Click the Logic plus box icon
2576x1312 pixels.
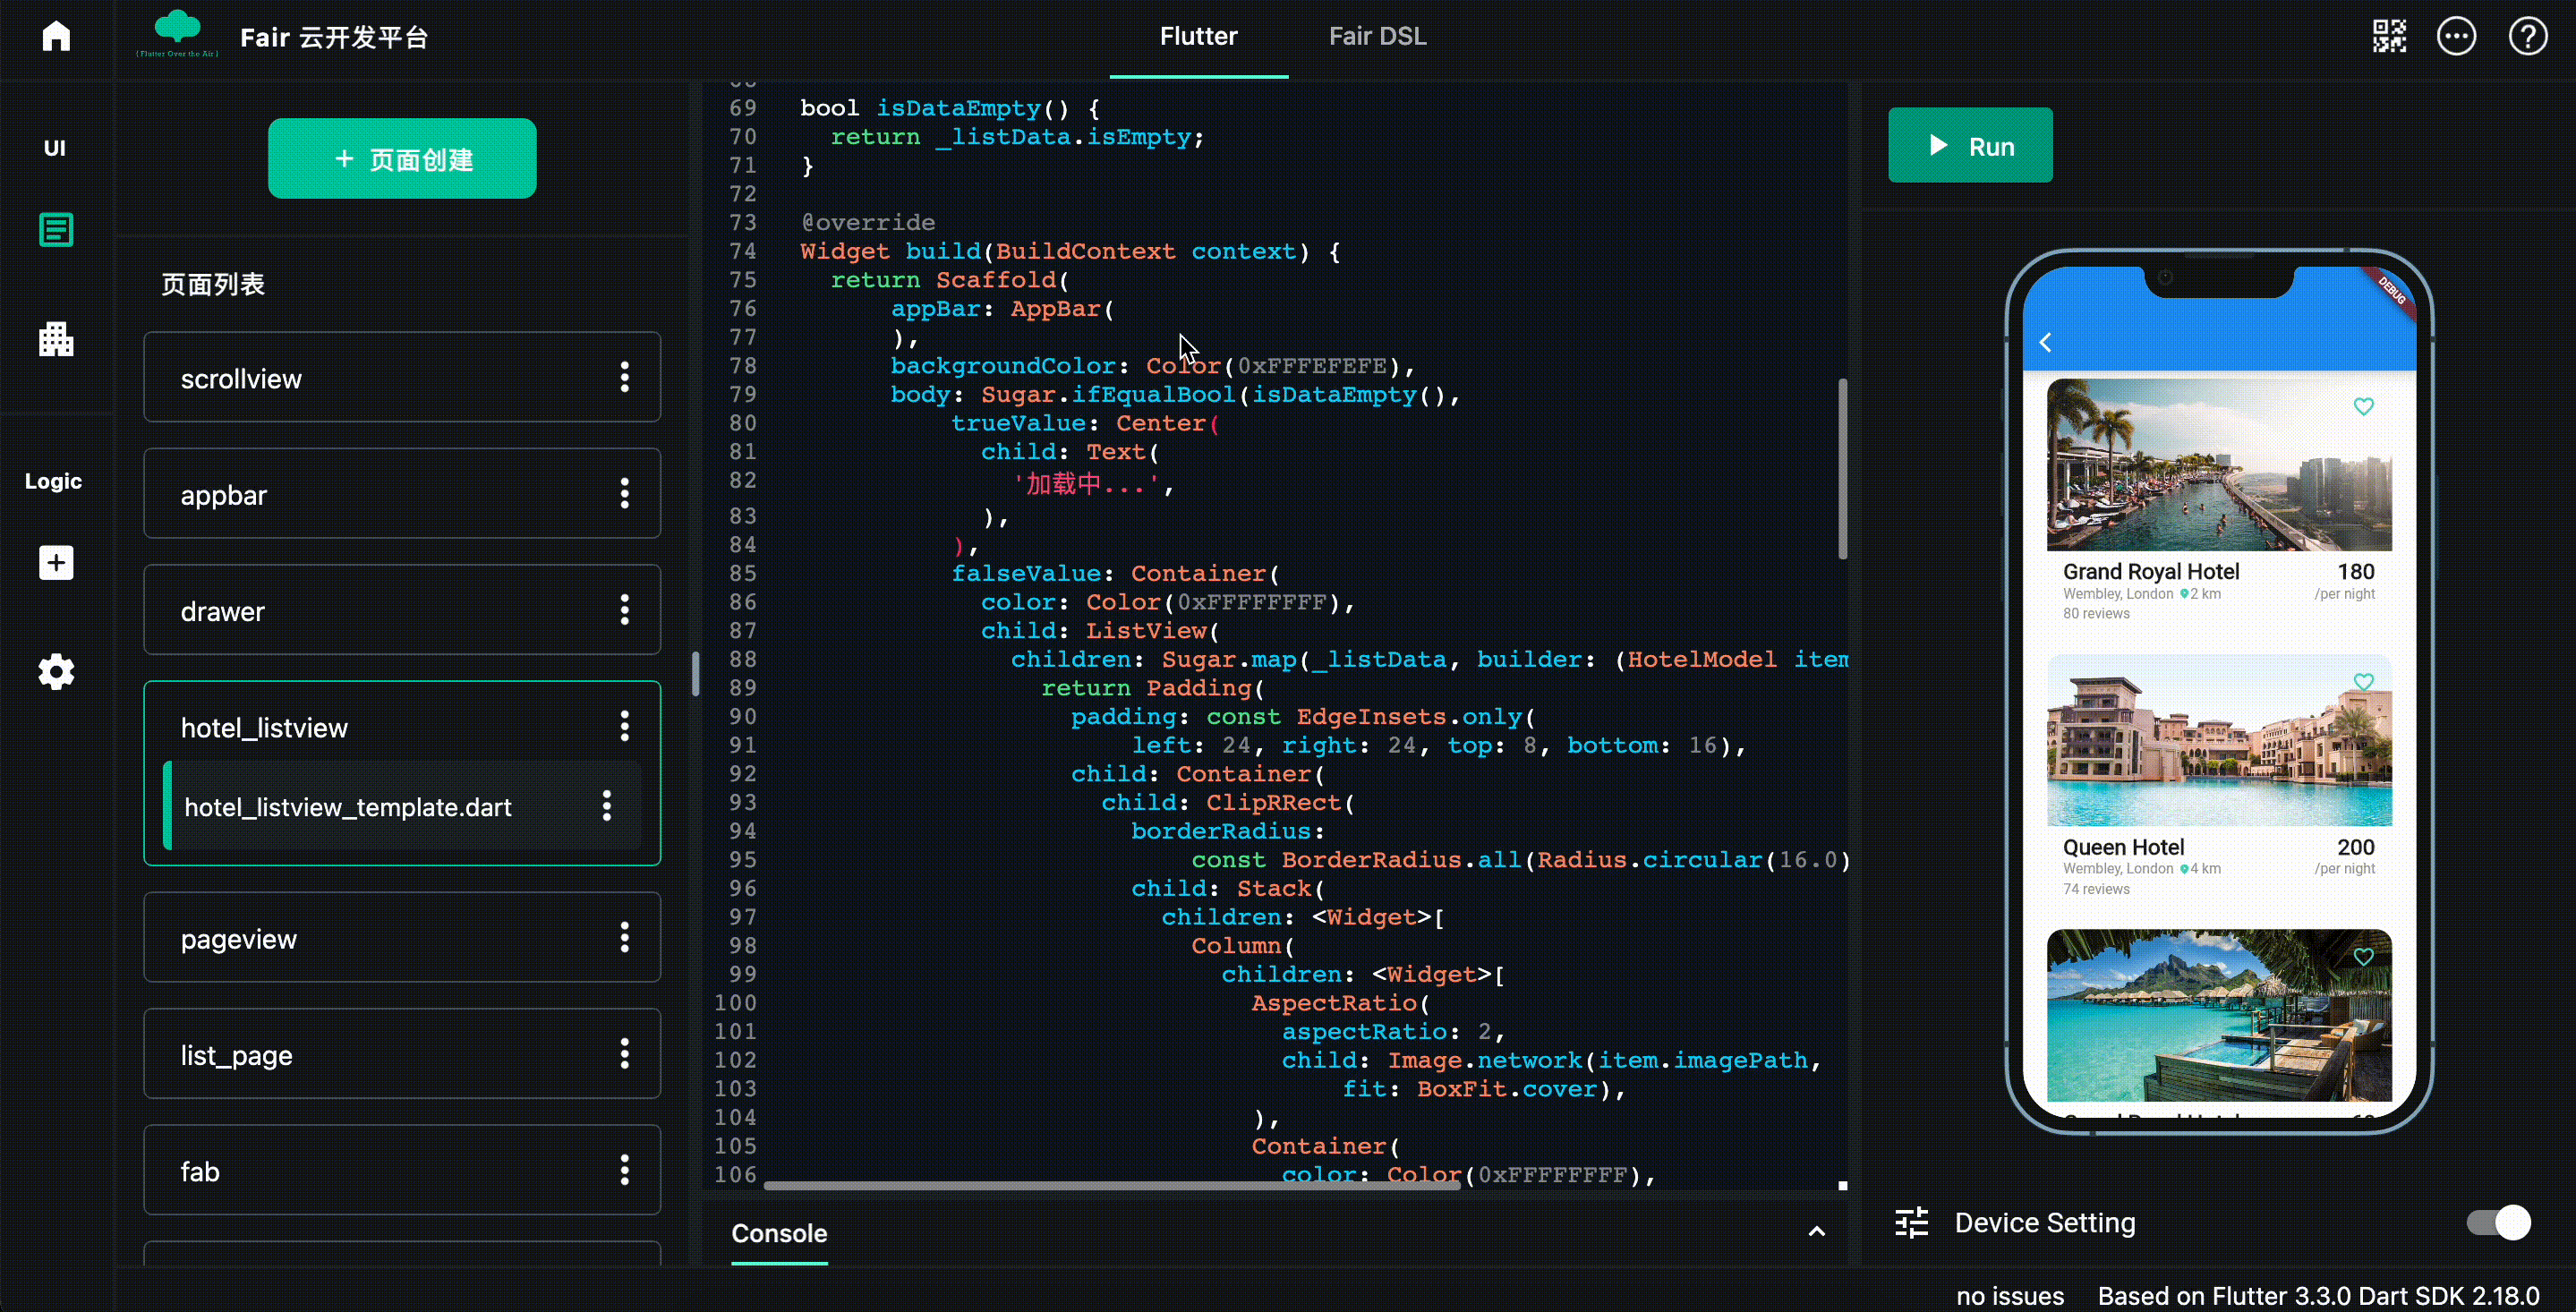tap(56, 562)
